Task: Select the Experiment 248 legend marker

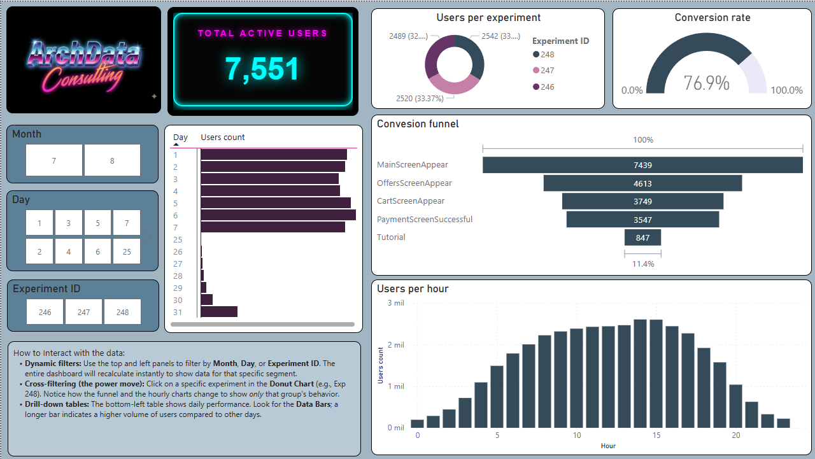Action: pos(537,55)
